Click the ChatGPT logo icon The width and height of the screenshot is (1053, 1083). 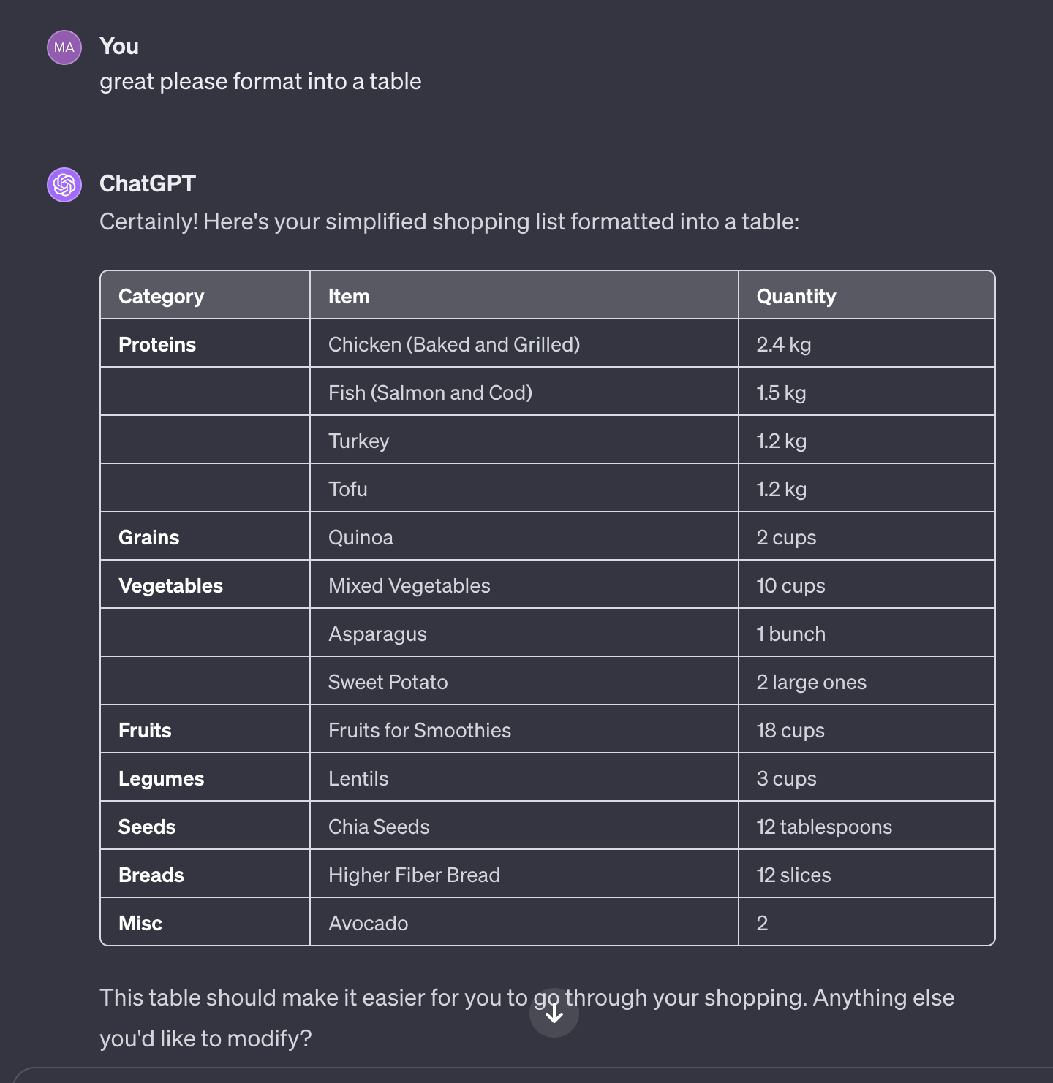point(64,185)
